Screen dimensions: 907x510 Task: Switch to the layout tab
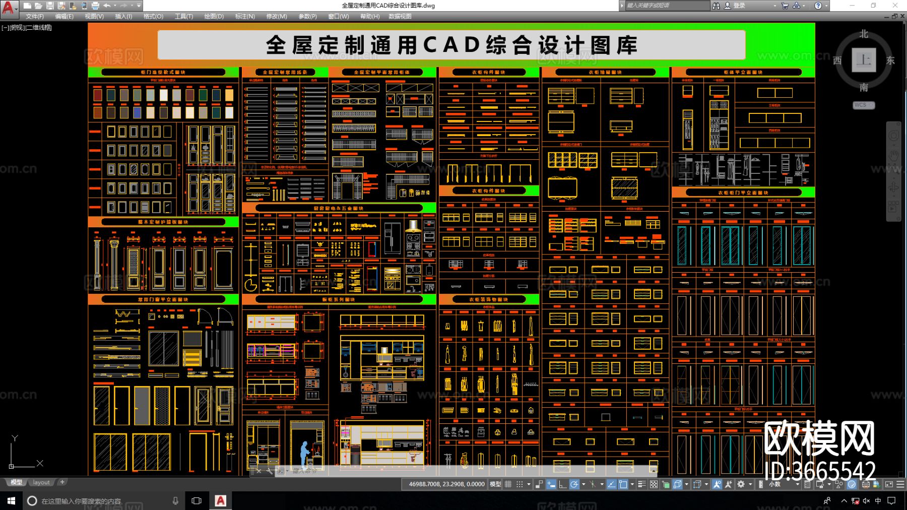(40, 482)
